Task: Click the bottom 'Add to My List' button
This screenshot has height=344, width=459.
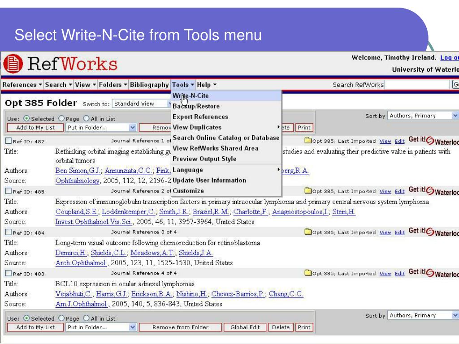Action: [35, 327]
